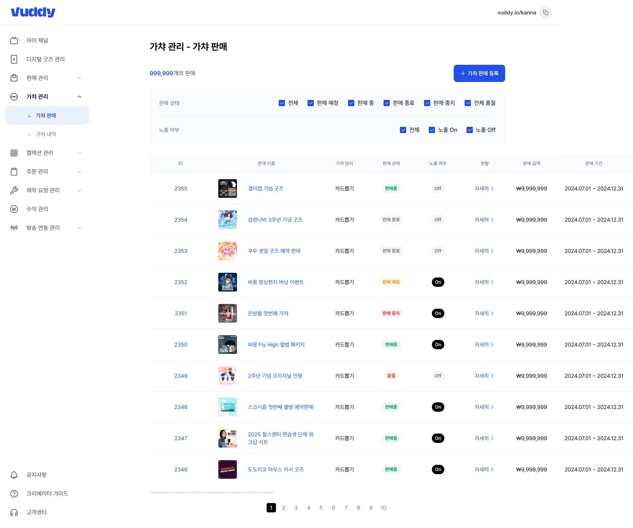Toggle exposure On switch for row 2346

click(438, 469)
